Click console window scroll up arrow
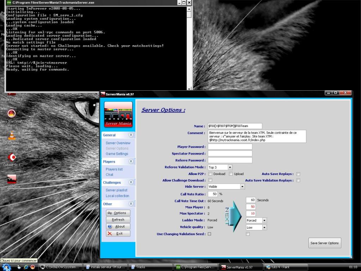The height and width of the screenshot is (271, 361). pos(189,9)
